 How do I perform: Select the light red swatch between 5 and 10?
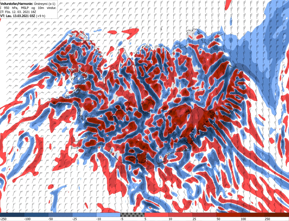pyautogui.click(x=156, y=215)
